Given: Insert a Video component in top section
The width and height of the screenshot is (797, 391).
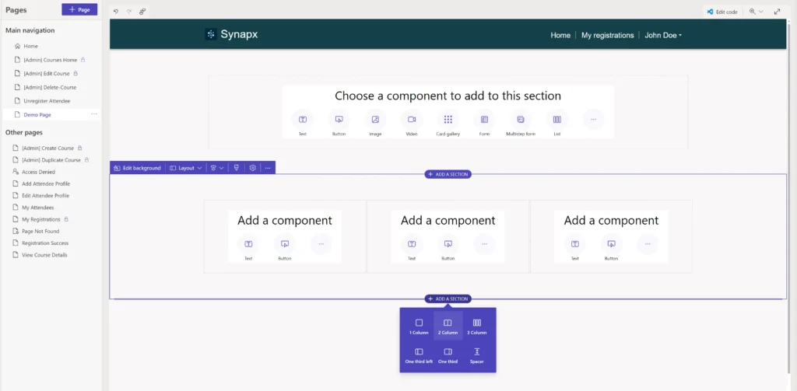Looking at the screenshot, I should point(411,123).
